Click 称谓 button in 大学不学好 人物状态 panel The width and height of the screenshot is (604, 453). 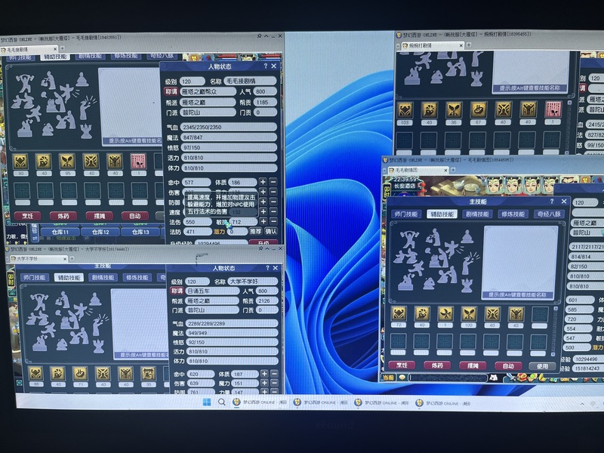[x=177, y=291]
